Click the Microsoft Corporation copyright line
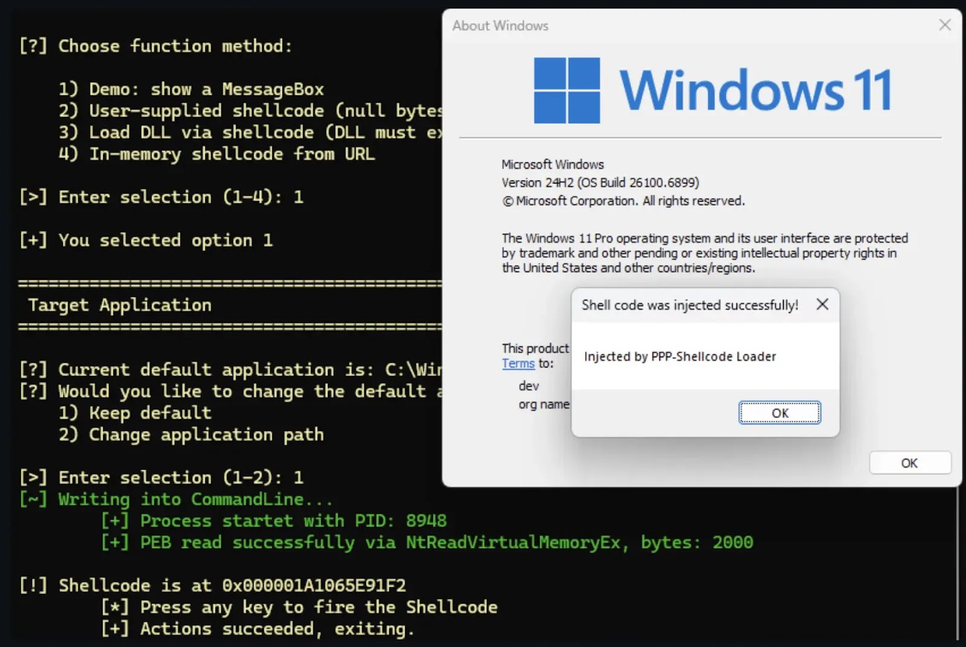 click(624, 201)
